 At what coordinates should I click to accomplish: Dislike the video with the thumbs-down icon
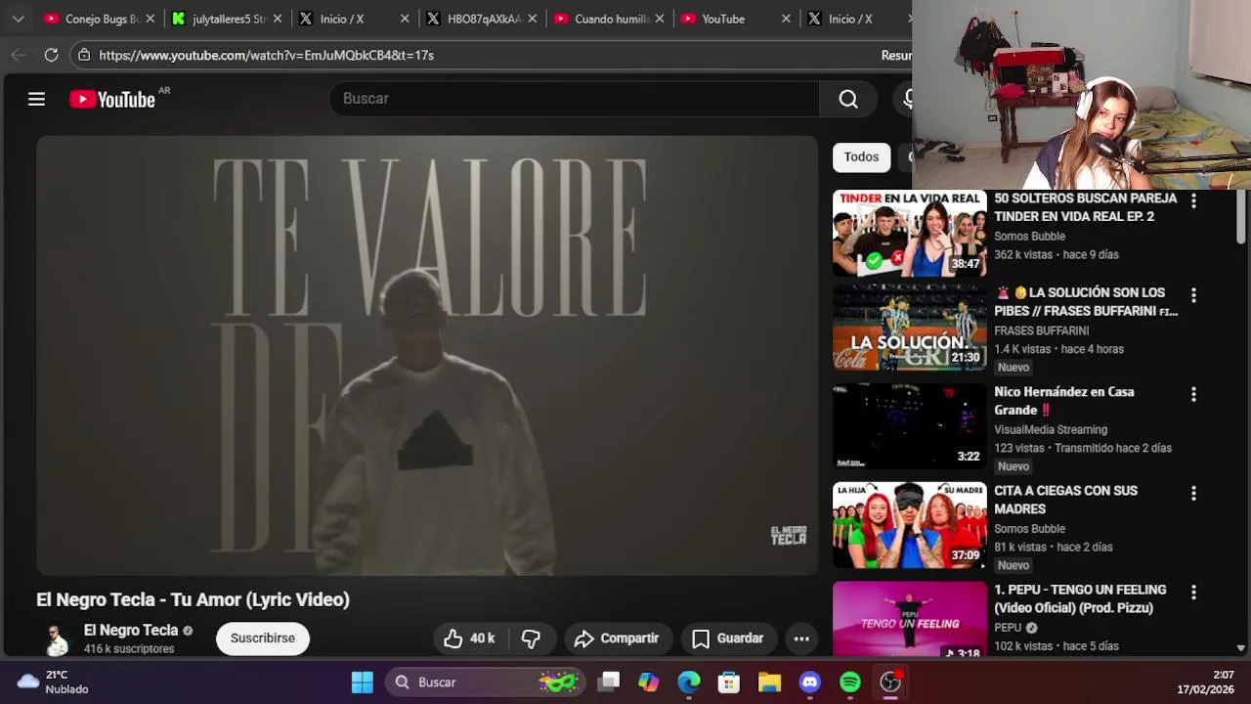pos(531,638)
